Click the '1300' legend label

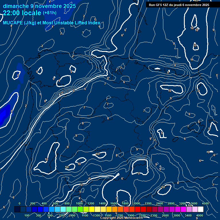(97, 215)
